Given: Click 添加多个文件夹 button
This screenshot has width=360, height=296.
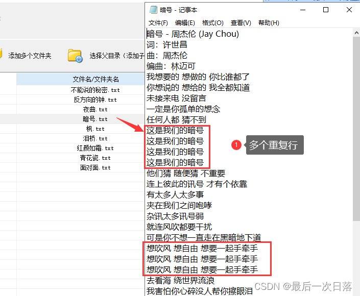Looking at the screenshot, I should [x=30, y=56].
